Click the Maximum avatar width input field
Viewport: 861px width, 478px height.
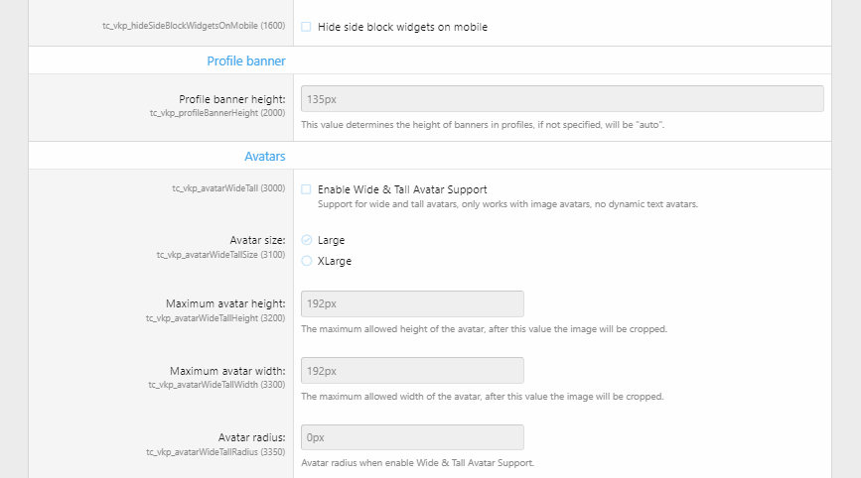[412, 371]
